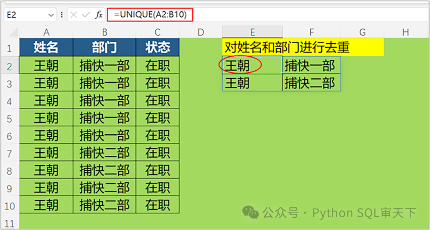Expand the Name Box dropdown arrow
The width and height of the screenshot is (430, 230).
click(51, 15)
